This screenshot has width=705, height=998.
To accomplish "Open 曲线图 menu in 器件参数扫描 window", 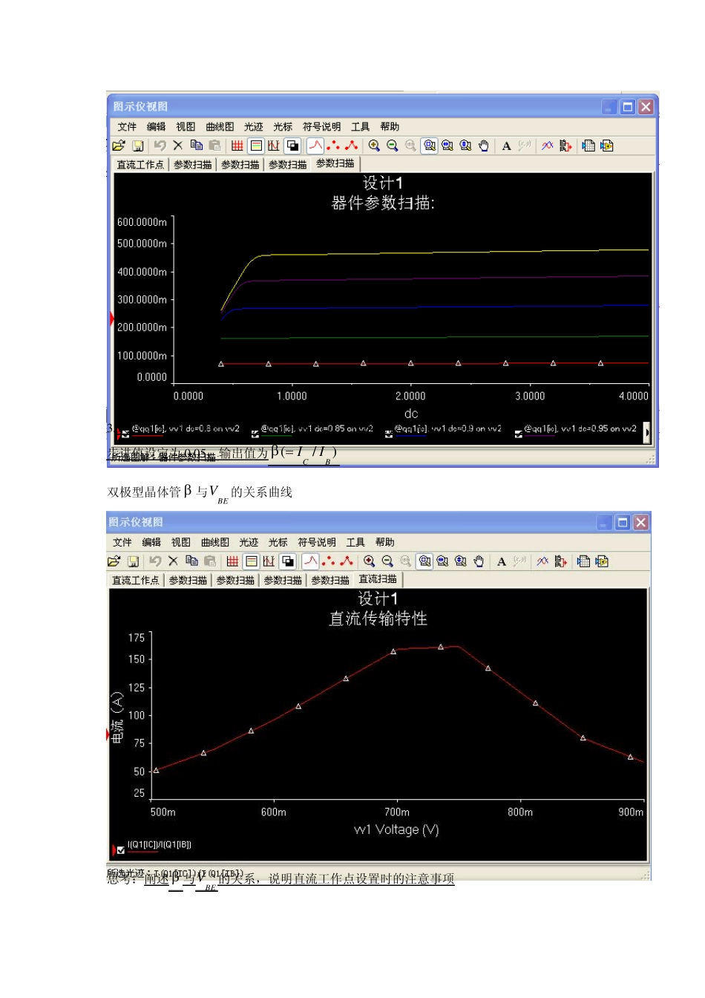I will [x=220, y=127].
